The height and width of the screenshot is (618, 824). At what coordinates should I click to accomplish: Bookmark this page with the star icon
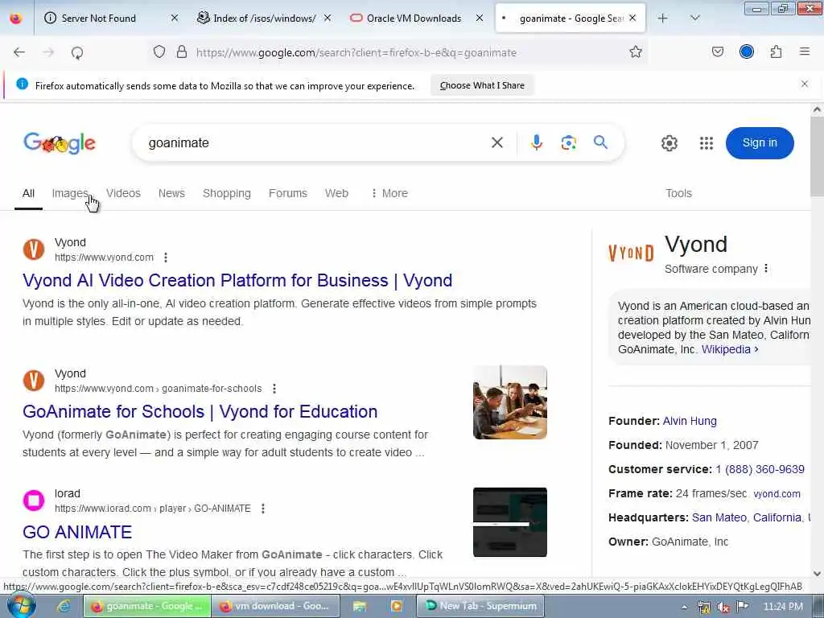[636, 52]
